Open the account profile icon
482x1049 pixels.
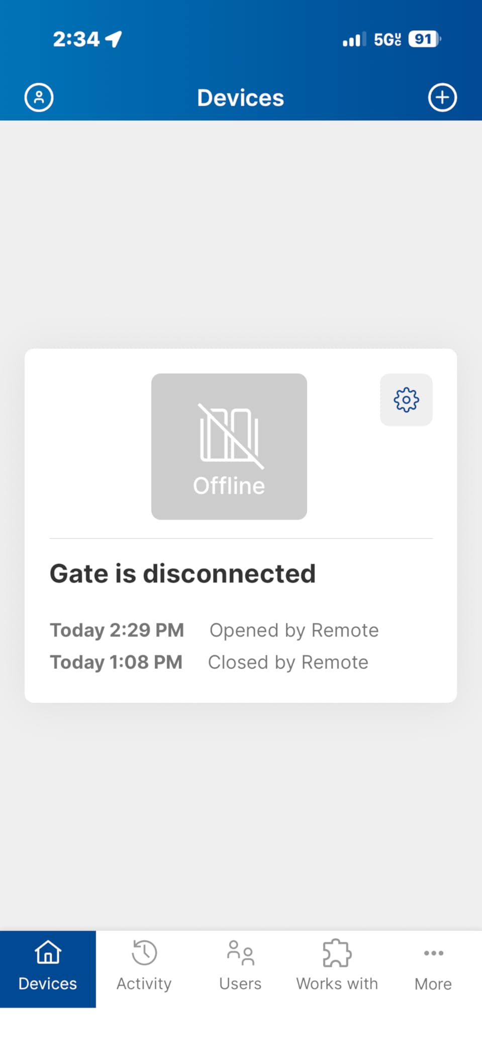pyautogui.click(x=39, y=97)
